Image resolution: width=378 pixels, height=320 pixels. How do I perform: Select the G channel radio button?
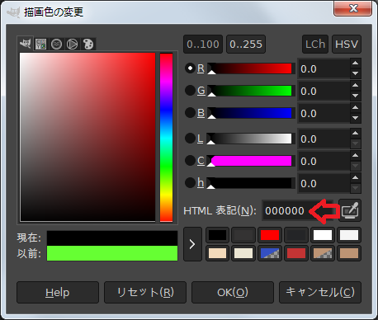[190, 91]
